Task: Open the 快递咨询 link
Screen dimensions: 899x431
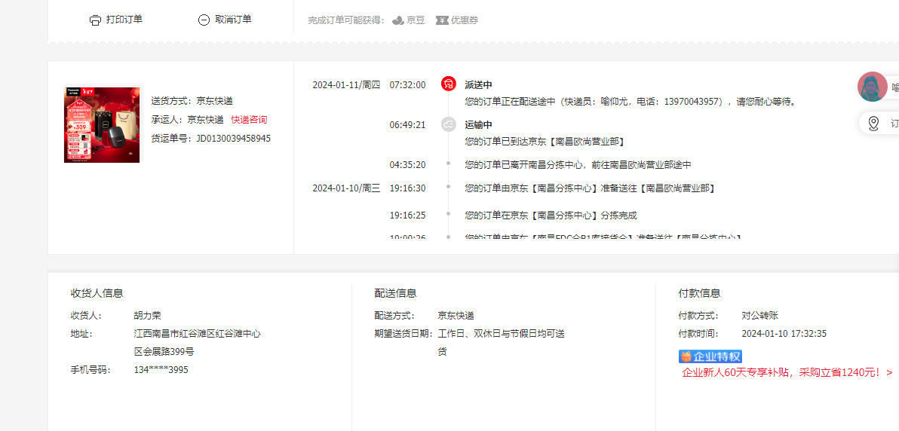Action: [x=249, y=120]
